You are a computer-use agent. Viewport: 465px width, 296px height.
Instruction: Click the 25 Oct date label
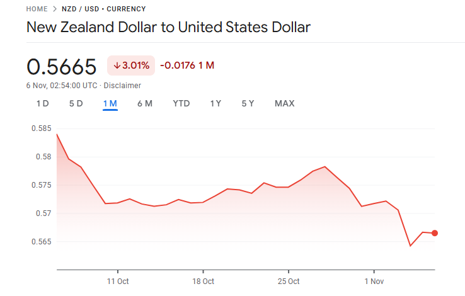pos(288,281)
